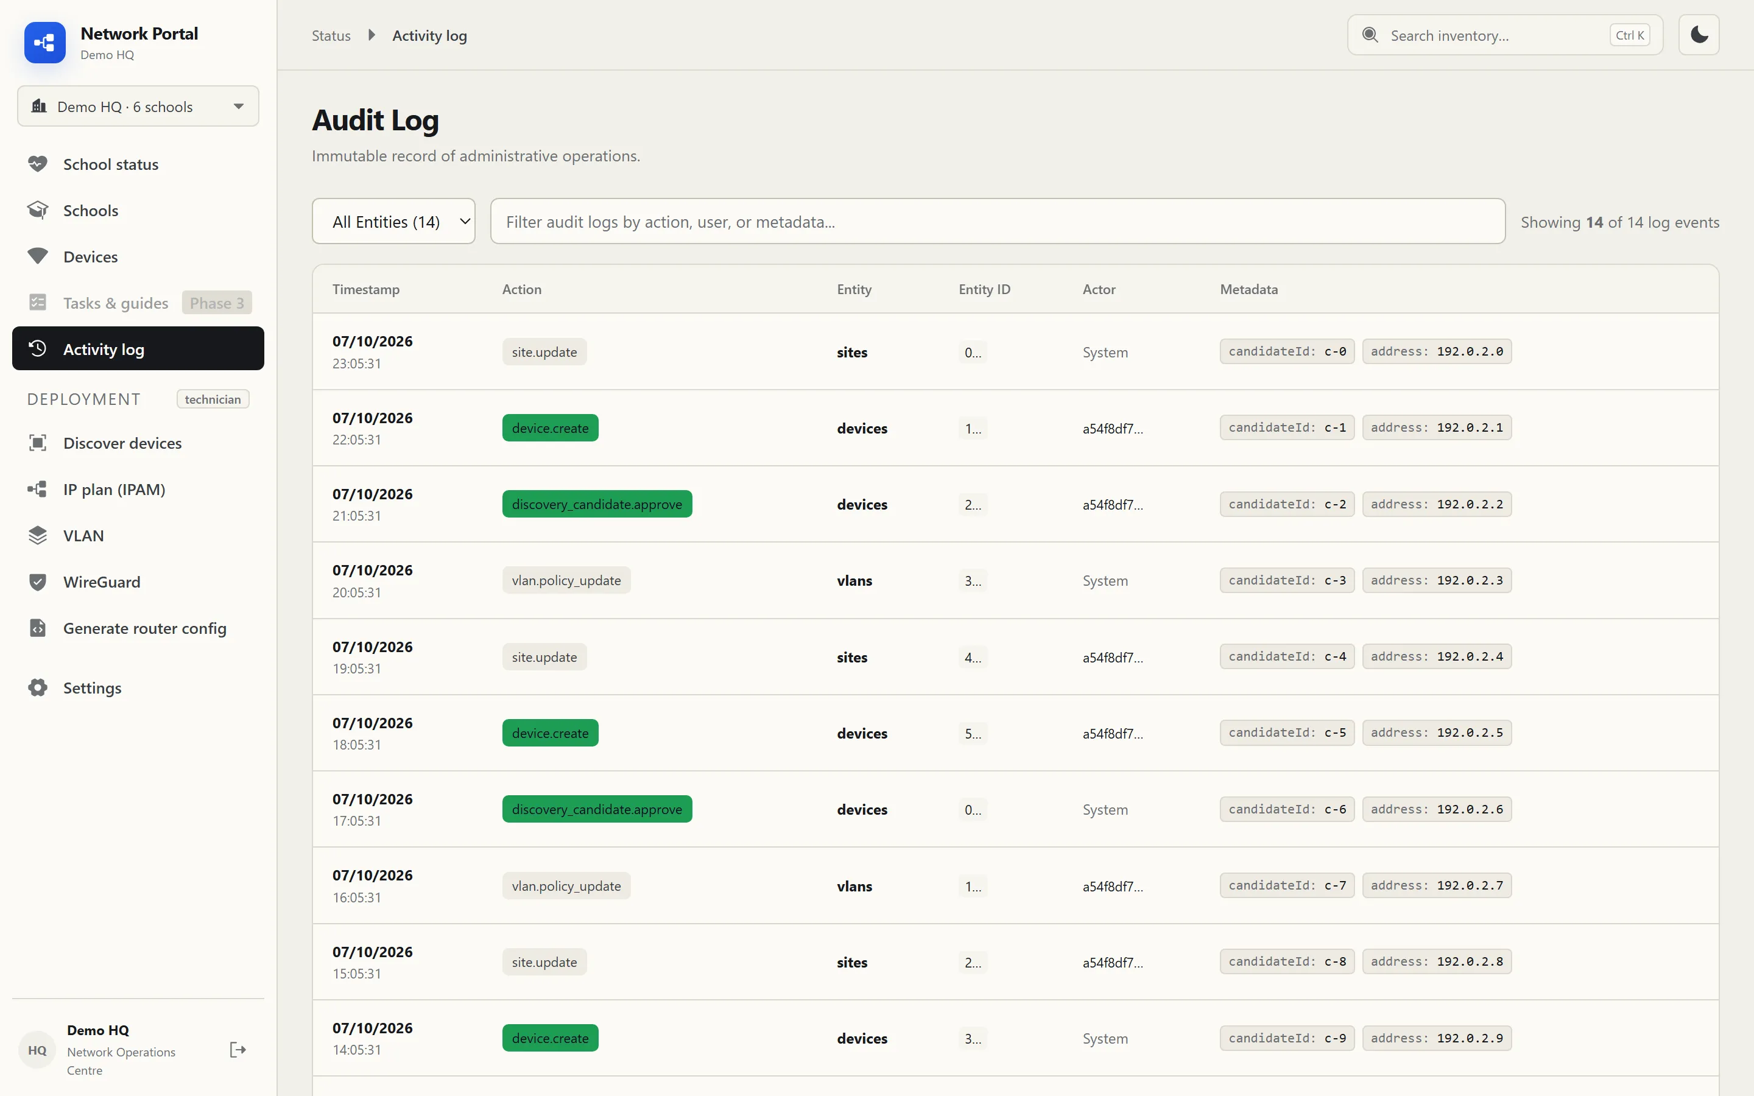Click the VLAN layers icon

(38, 536)
